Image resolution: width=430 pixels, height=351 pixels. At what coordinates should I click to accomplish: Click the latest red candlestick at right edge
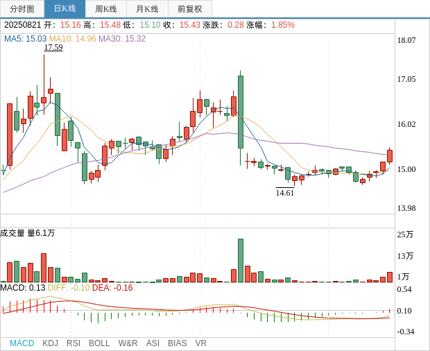pyautogui.click(x=390, y=156)
